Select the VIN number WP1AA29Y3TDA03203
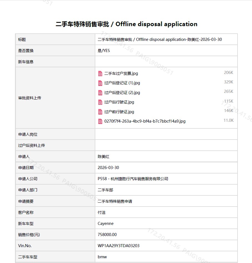Screen dimensions: 252x263 119,246
